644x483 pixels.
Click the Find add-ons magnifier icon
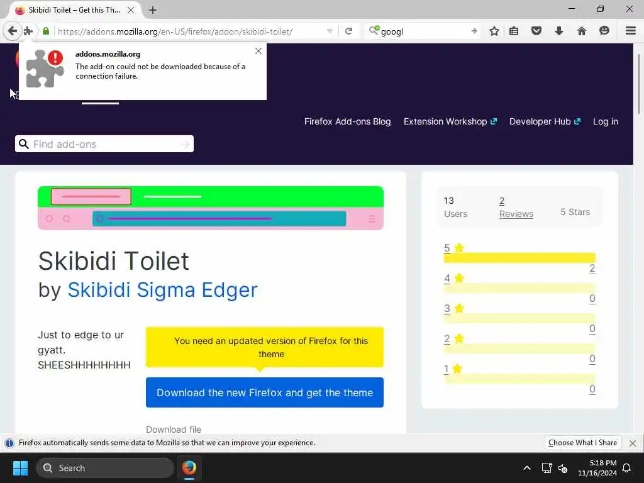click(x=25, y=144)
